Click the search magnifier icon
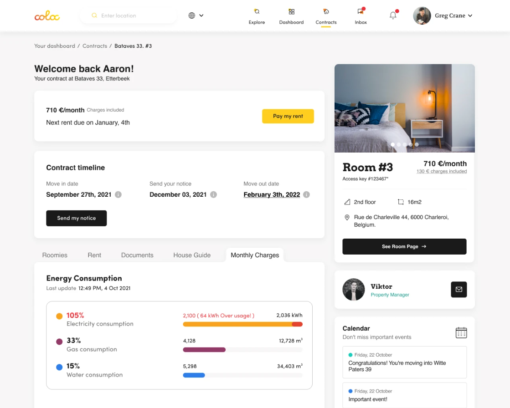 click(x=94, y=15)
